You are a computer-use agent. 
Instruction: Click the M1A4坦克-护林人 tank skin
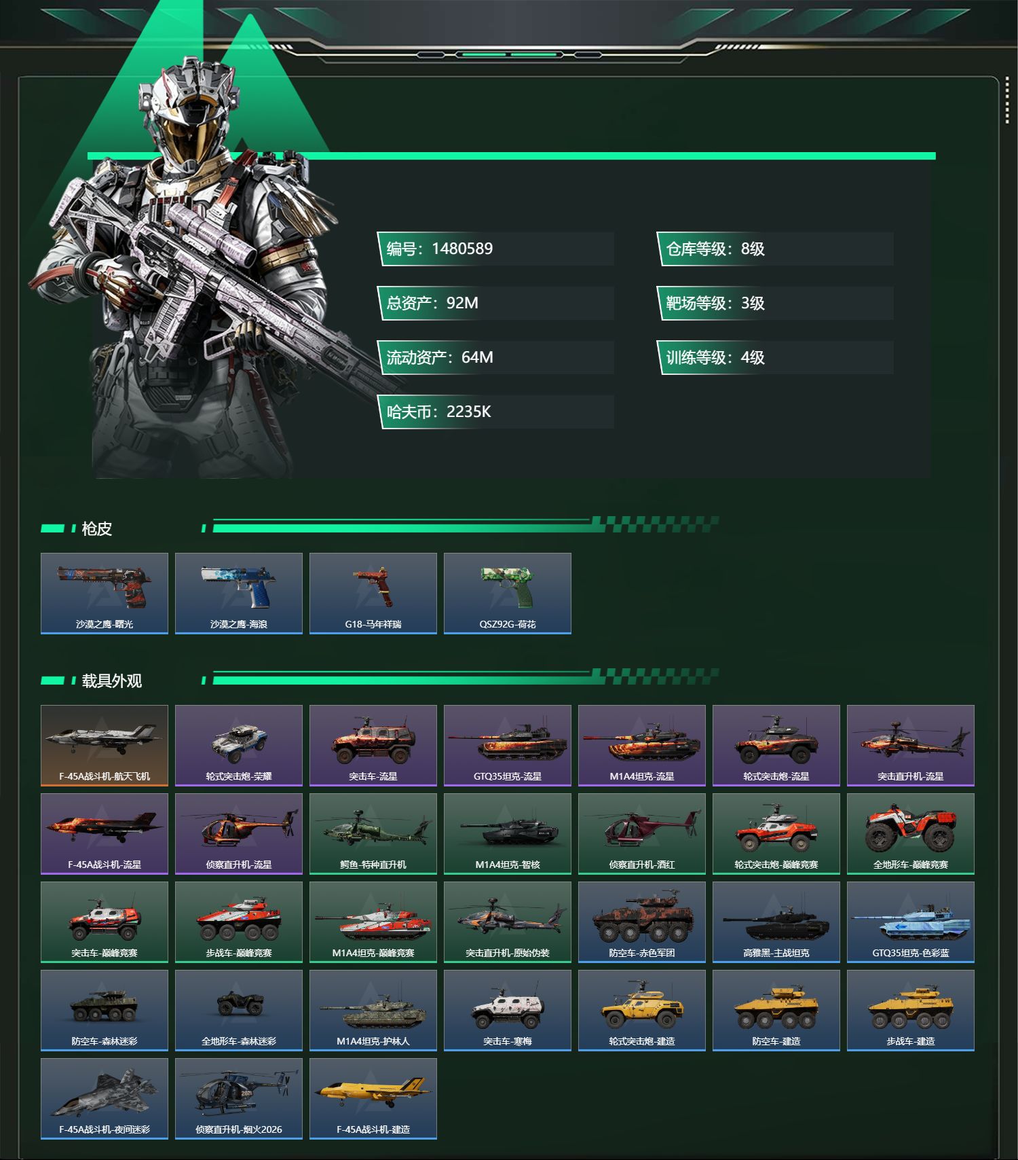[373, 1011]
